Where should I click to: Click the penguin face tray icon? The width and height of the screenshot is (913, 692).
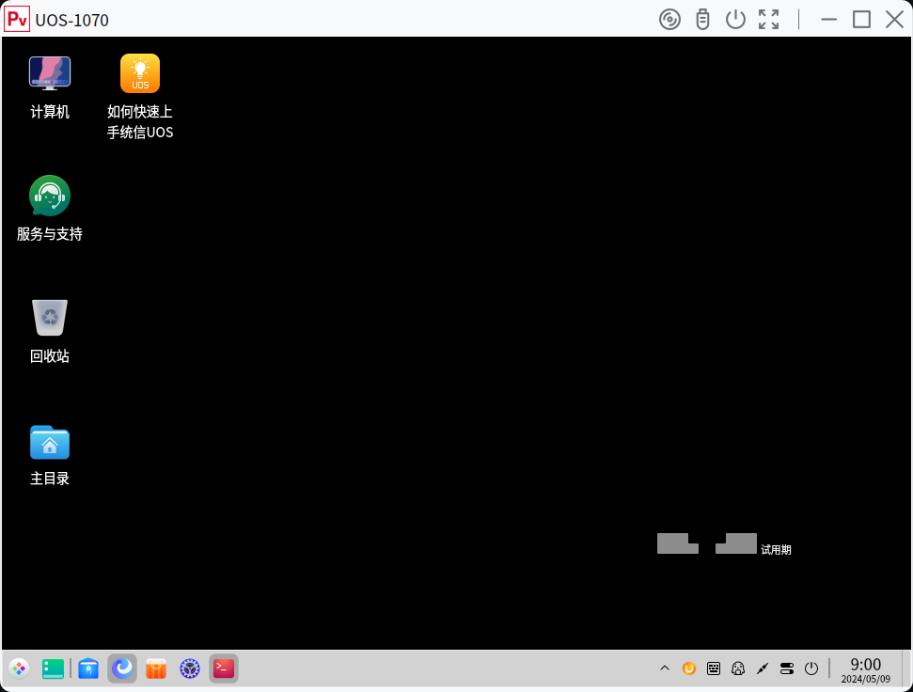pos(738,668)
